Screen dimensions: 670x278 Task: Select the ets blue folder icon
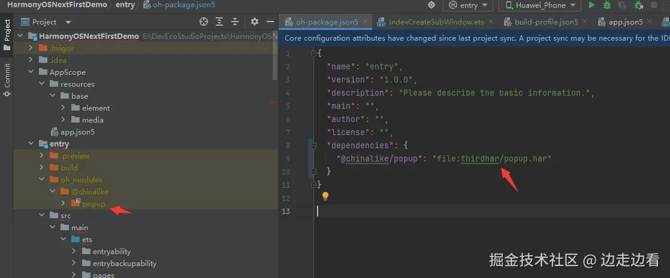(75, 239)
